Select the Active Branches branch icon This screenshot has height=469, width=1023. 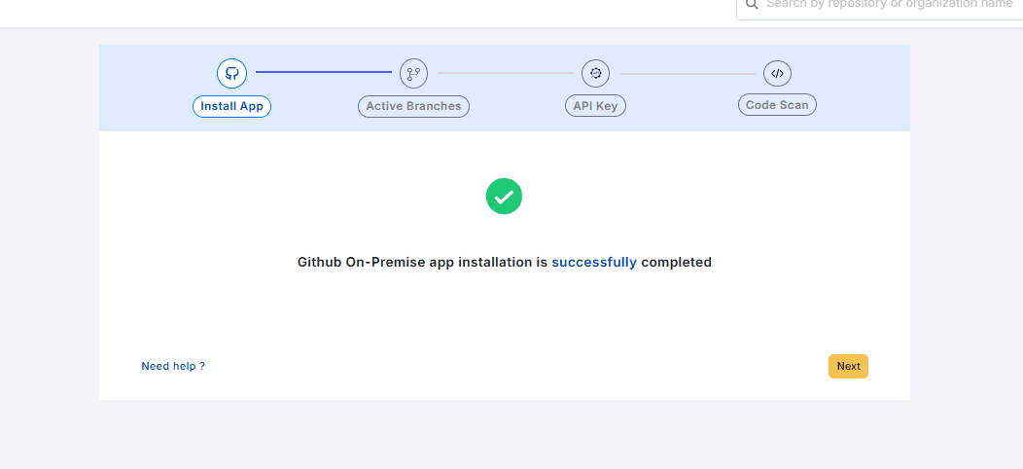tap(413, 73)
